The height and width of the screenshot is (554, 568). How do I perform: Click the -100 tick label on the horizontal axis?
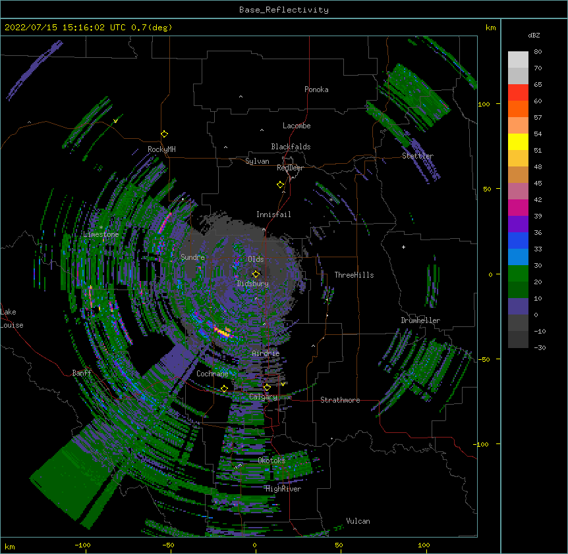(x=82, y=545)
